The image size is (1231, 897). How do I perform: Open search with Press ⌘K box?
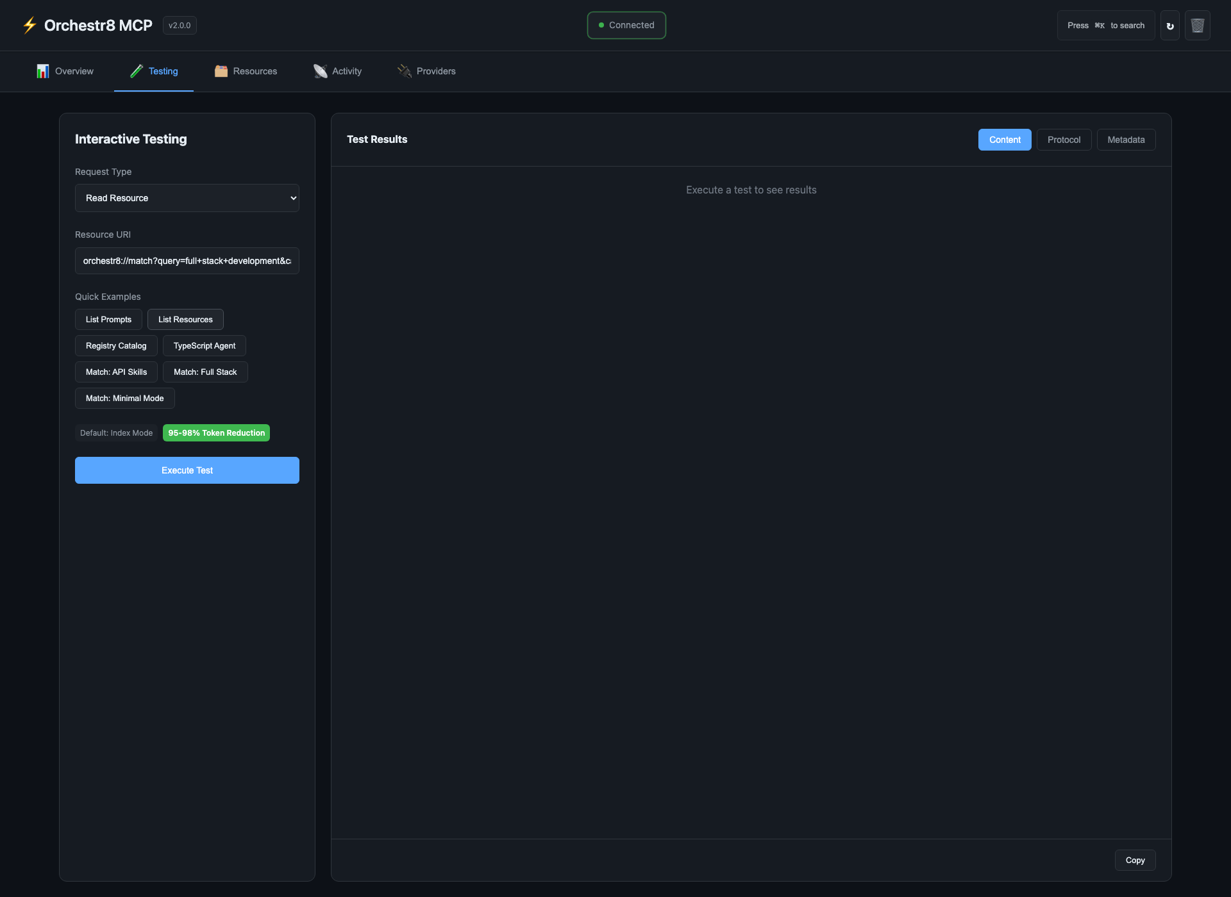1106,26
